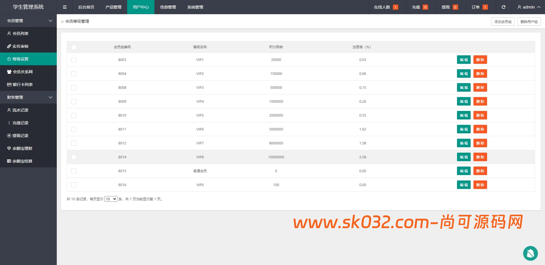The height and width of the screenshot is (265, 545).
Task: Click the floating notification bell icon
Action: pyautogui.click(x=530, y=253)
